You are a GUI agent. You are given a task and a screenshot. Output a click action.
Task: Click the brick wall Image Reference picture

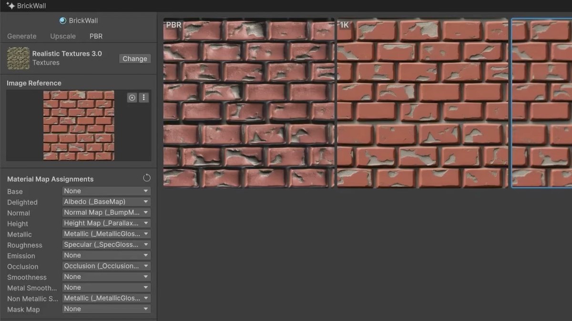click(x=79, y=125)
